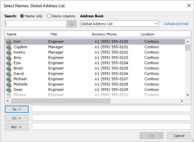Select the Michelle contact name
The image size is (194, 142).
pyautogui.click(x=20, y=84)
